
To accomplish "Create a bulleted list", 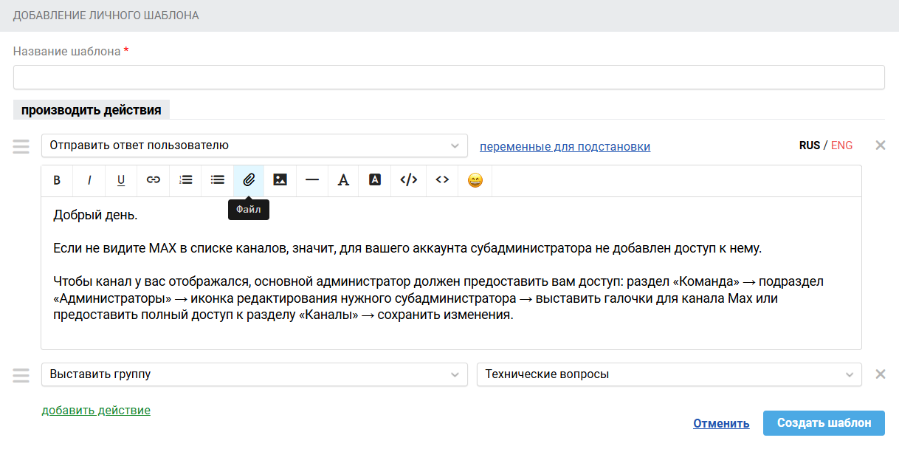I will [x=217, y=180].
